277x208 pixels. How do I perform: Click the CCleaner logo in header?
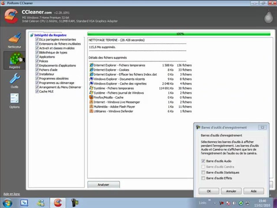coord(11,16)
